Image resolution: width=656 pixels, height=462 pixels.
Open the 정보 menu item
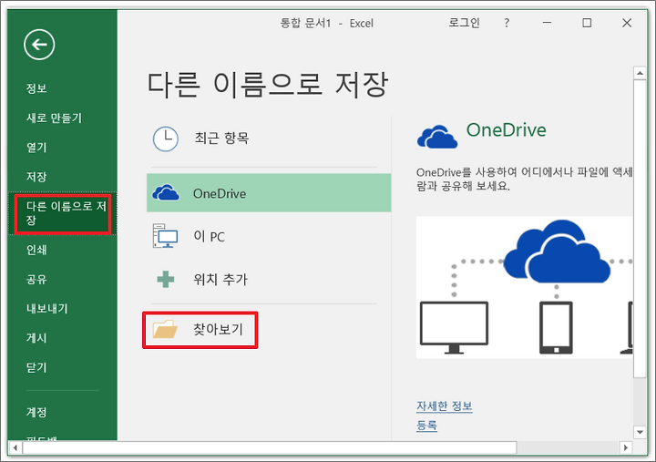(x=36, y=88)
